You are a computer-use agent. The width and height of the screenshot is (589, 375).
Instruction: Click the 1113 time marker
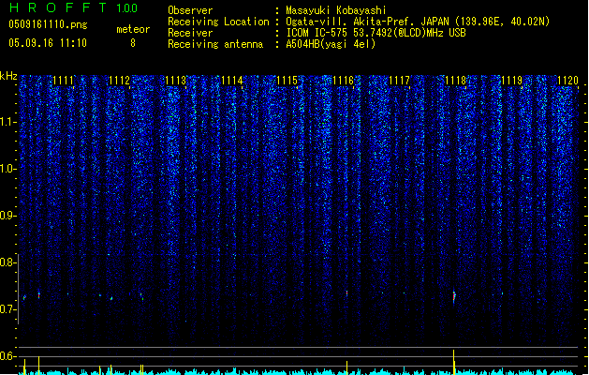tap(175, 81)
